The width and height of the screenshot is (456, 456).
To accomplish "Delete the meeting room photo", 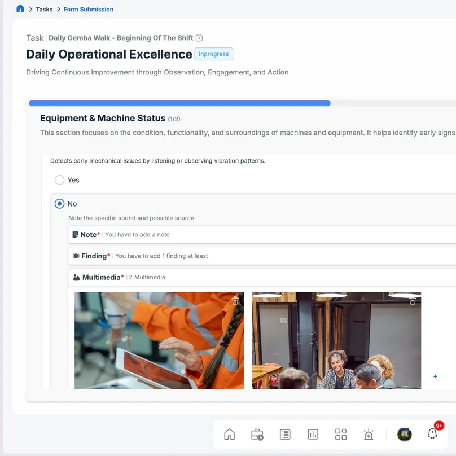I will pyautogui.click(x=413, y=301).
